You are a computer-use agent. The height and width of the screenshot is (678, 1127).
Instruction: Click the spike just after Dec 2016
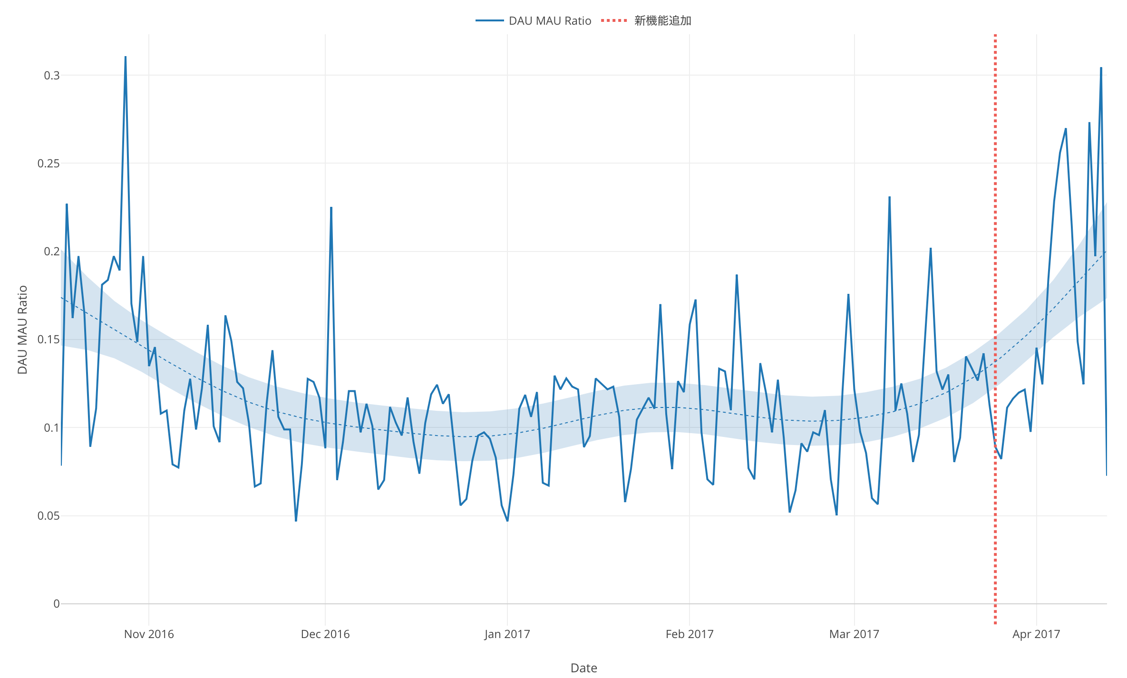(x=331, y=208)
